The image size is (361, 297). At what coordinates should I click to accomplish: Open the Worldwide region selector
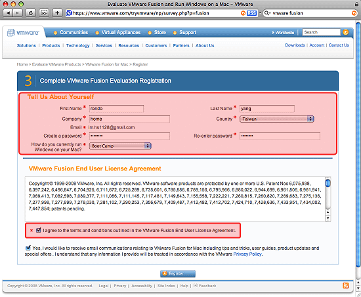[283, 32]
